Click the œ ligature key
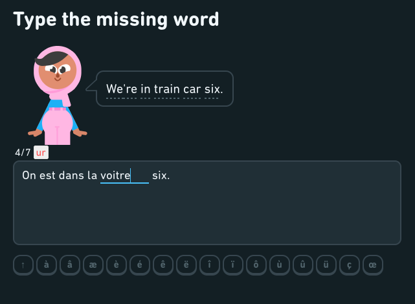Viewport: 415px width, 304px height. point(373,265)
